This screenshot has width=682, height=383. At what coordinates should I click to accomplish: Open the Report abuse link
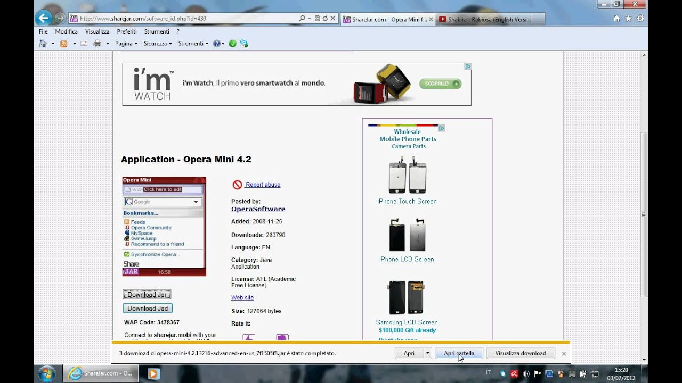(263, 185)
